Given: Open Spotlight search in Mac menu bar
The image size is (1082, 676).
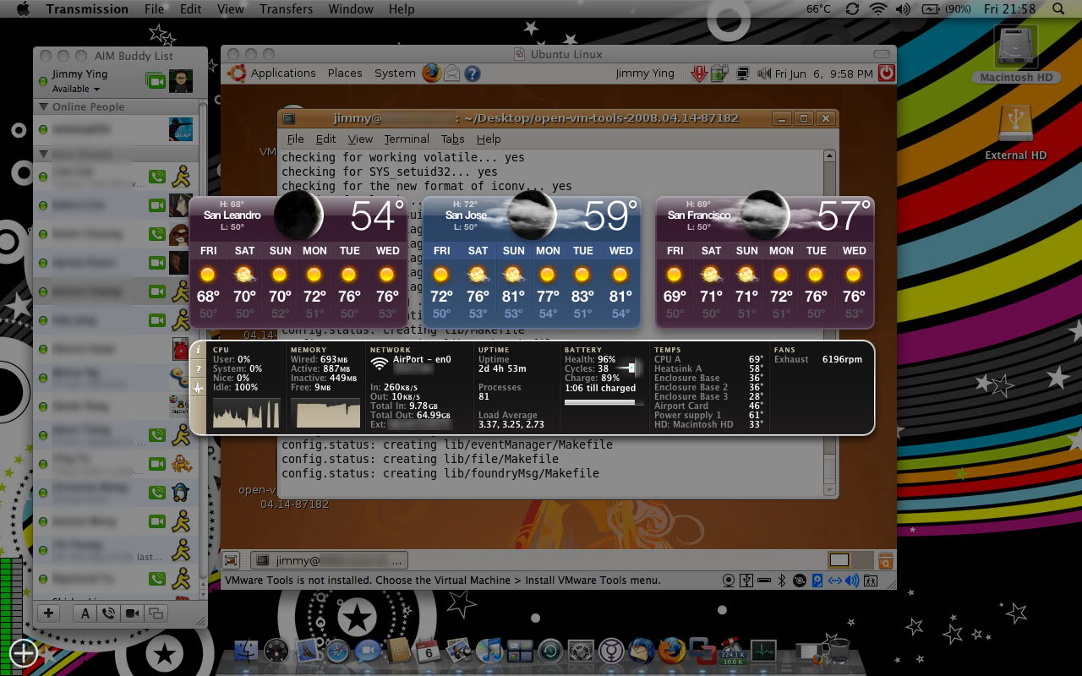Looking at the screenshot, I should pyautogui.click(x=1059, y=9).
